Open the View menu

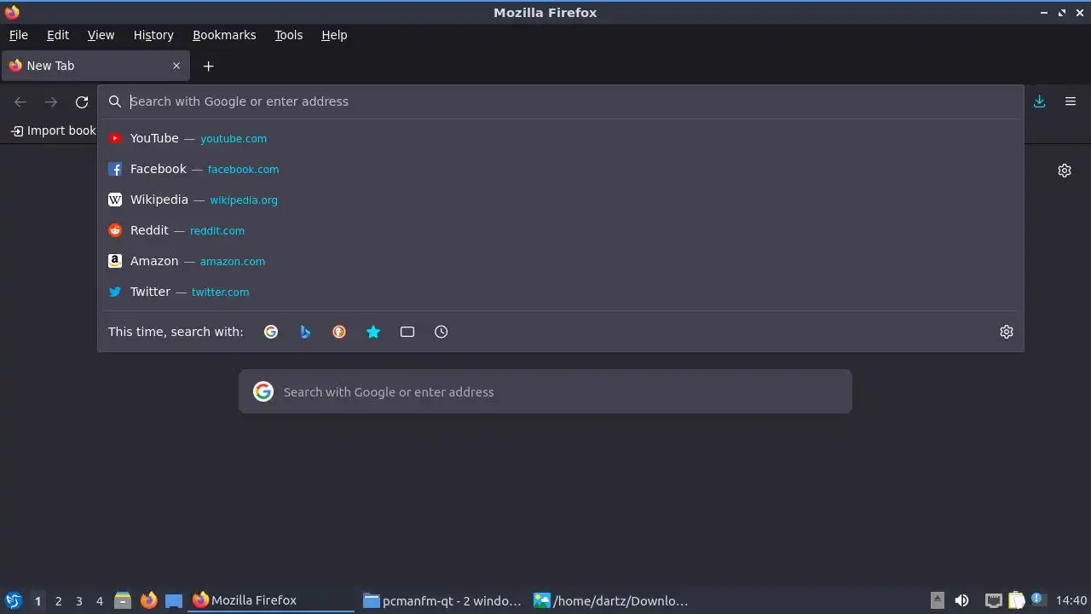pyautogui.click(x=101, y=35)
